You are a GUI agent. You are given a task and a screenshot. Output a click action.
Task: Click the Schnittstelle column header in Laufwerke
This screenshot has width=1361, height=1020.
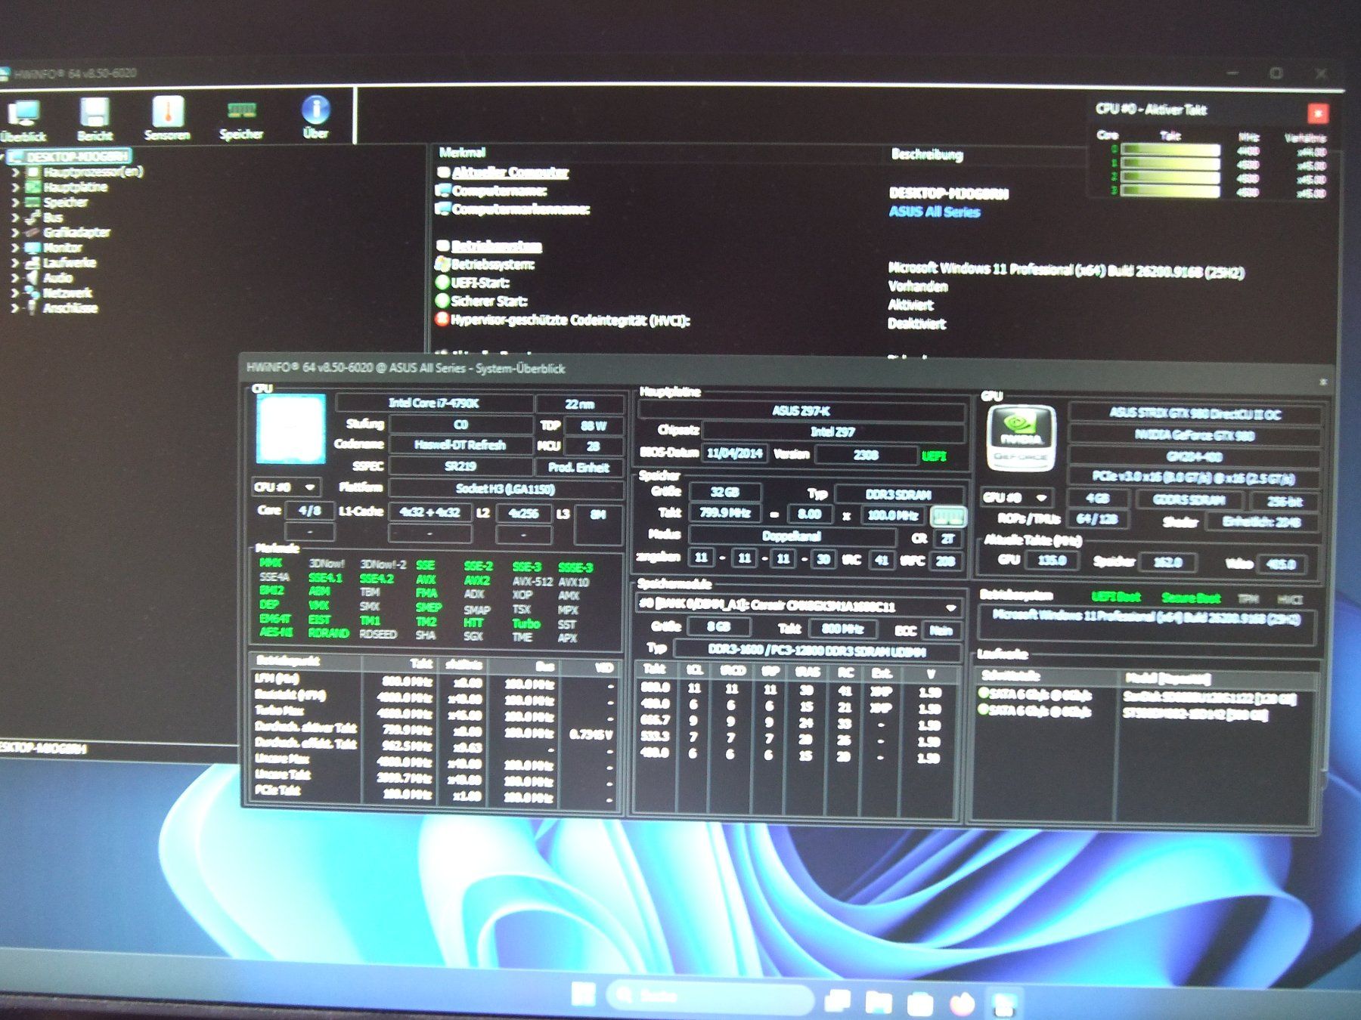coord(1010,675)
